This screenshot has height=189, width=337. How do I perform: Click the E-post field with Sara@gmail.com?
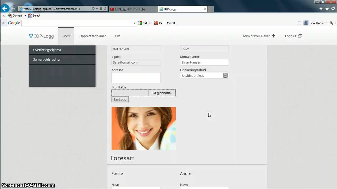(136, 62)
